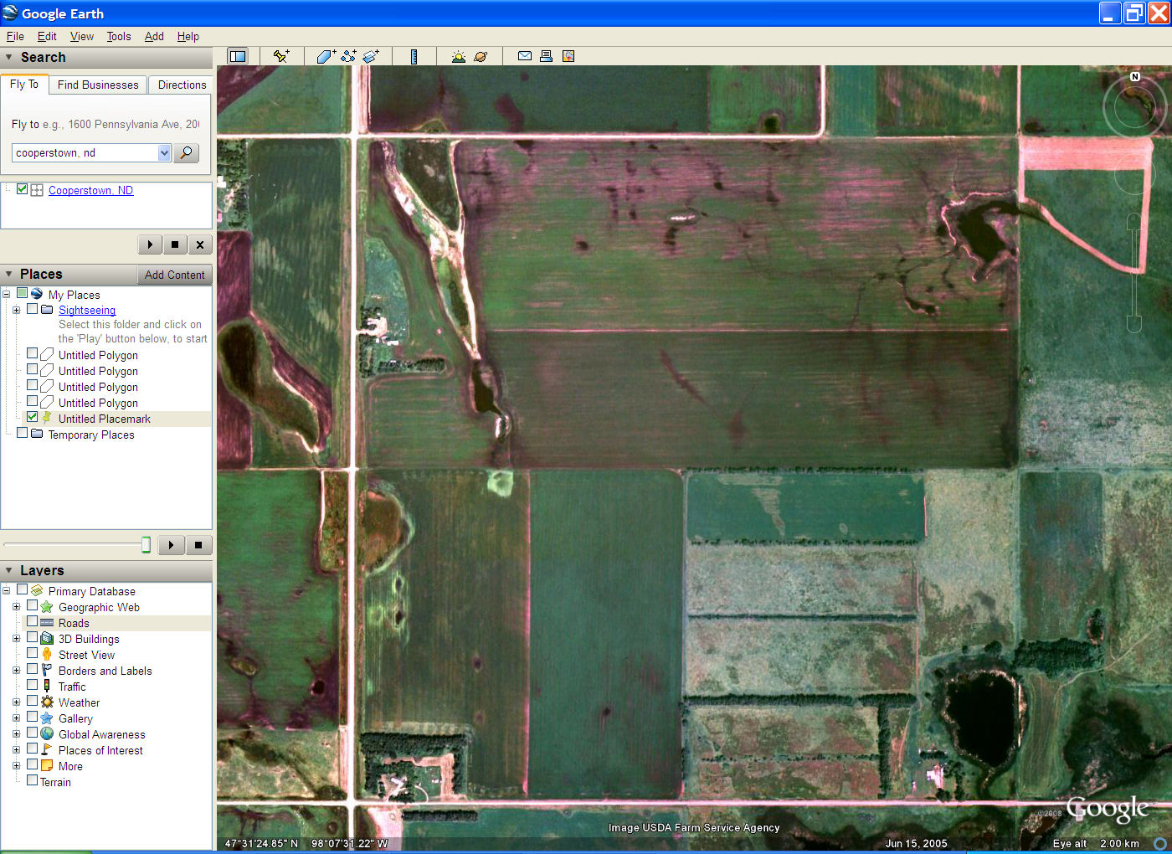Switch to Directions tab
The width and height of the screenshot is (1172, 854).
coord(182,85)
